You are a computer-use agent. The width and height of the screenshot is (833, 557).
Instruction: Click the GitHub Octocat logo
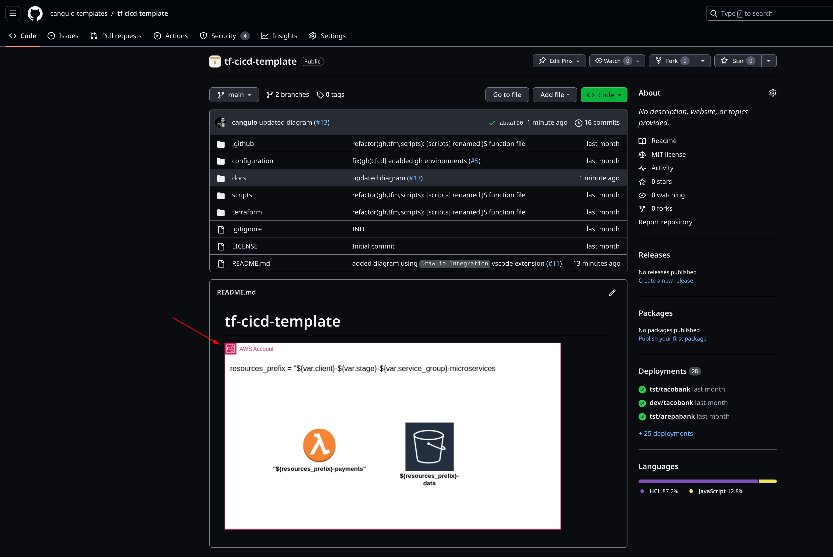35,13
